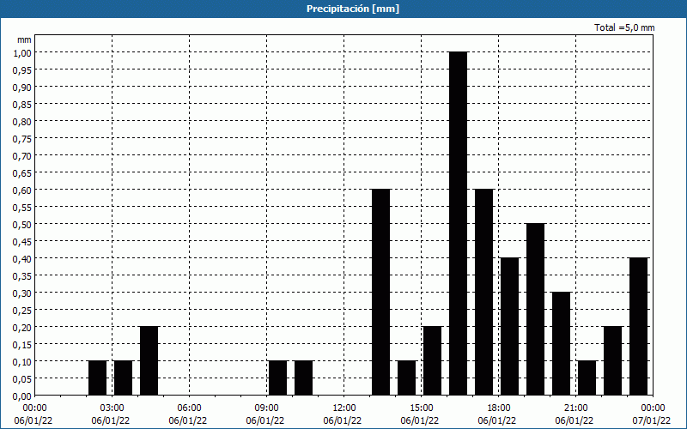
Task: Choose the 12:00 time label
Action: (x=344, y=408)
